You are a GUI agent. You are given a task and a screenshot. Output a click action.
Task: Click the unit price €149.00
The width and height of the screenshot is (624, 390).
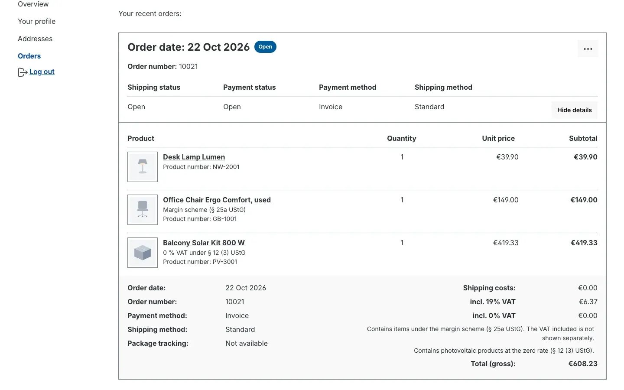pyautogui.click(x=506, y=200)
